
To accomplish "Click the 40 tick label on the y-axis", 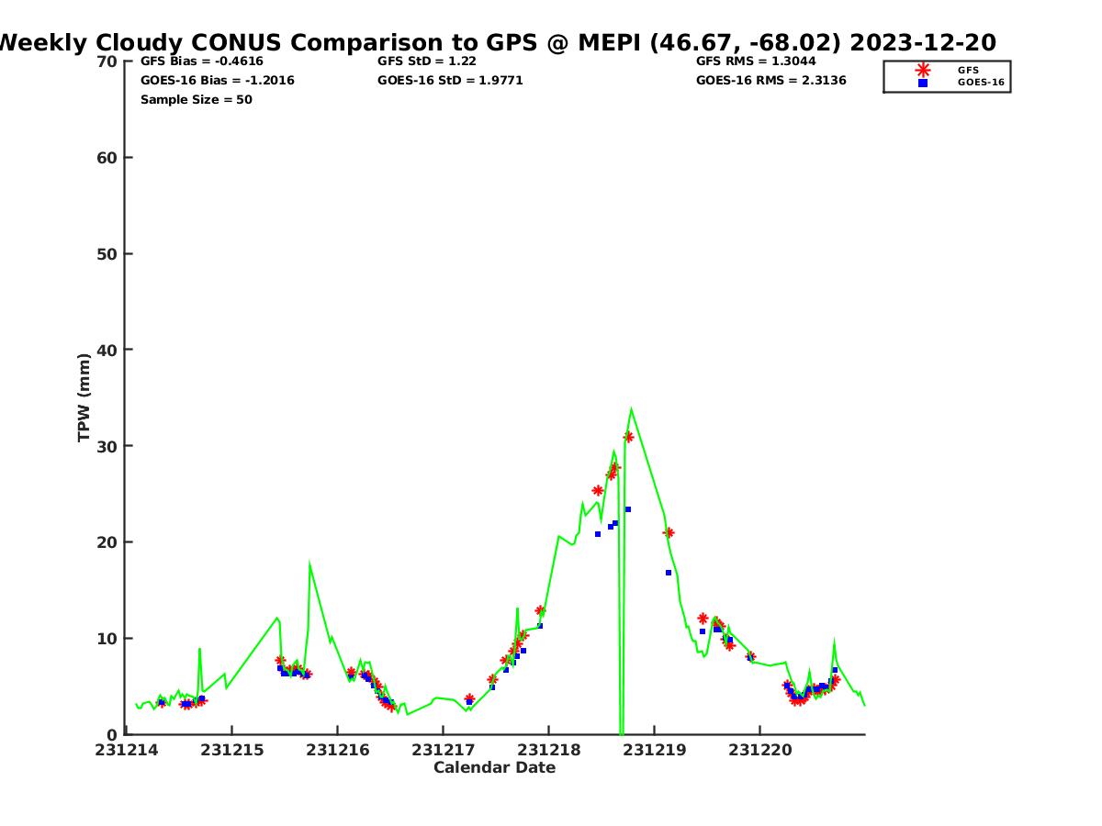I will (107, 350).
